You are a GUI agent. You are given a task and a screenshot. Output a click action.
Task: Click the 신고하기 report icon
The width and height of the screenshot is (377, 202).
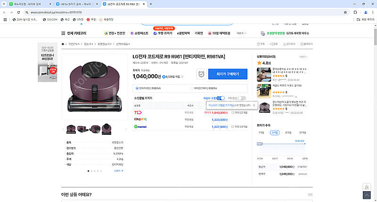pos(289,44)
